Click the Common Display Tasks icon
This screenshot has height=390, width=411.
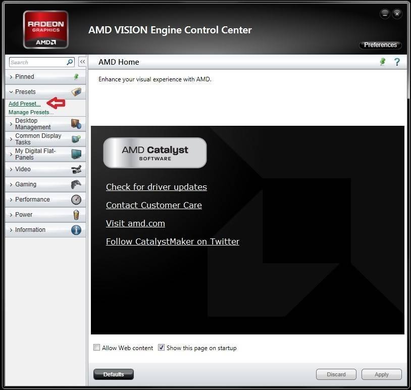pyautogui.click(x=76, y=139)
